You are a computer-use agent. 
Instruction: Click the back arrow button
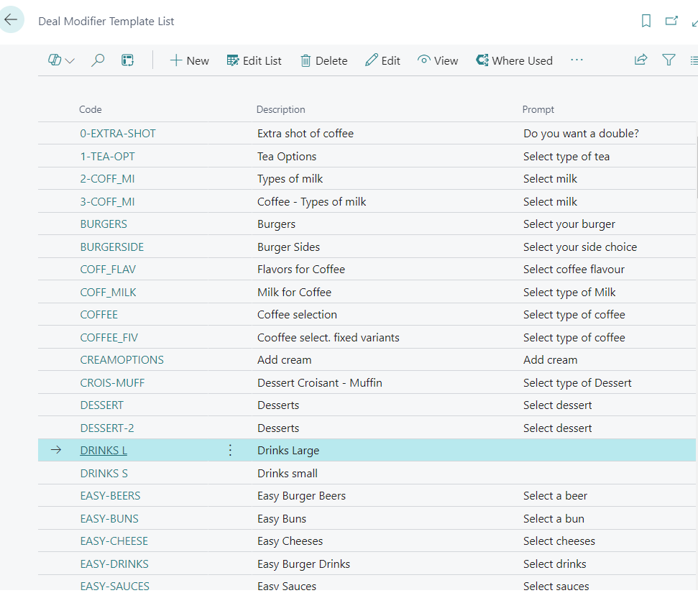12,20
